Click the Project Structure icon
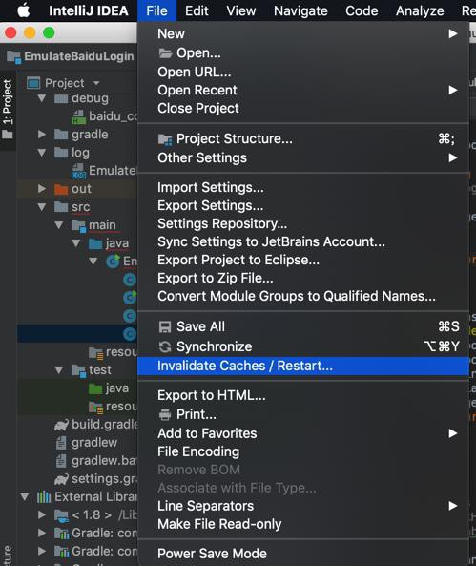Image resolution: width=476 pixels, height=566 pixels. coord(165,139)
